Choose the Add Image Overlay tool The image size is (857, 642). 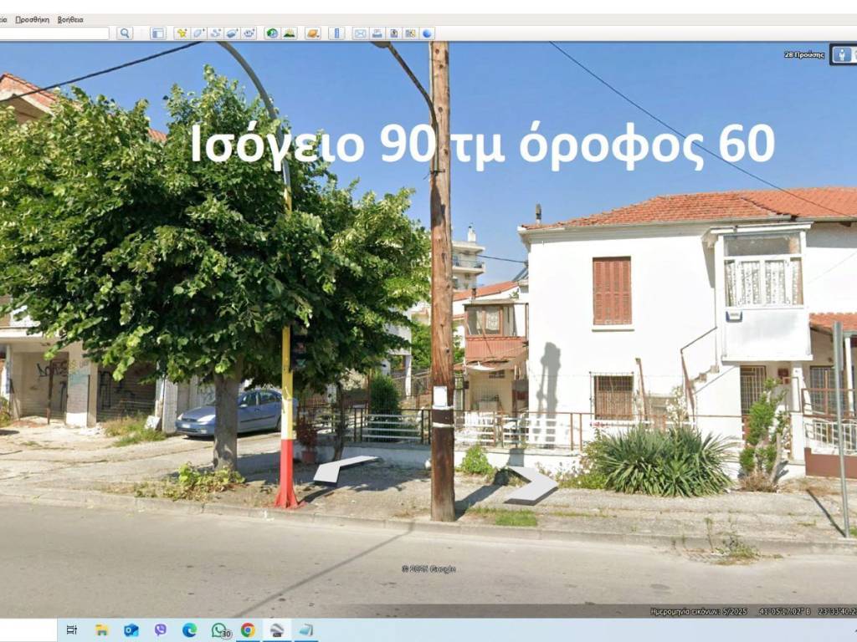232,33
